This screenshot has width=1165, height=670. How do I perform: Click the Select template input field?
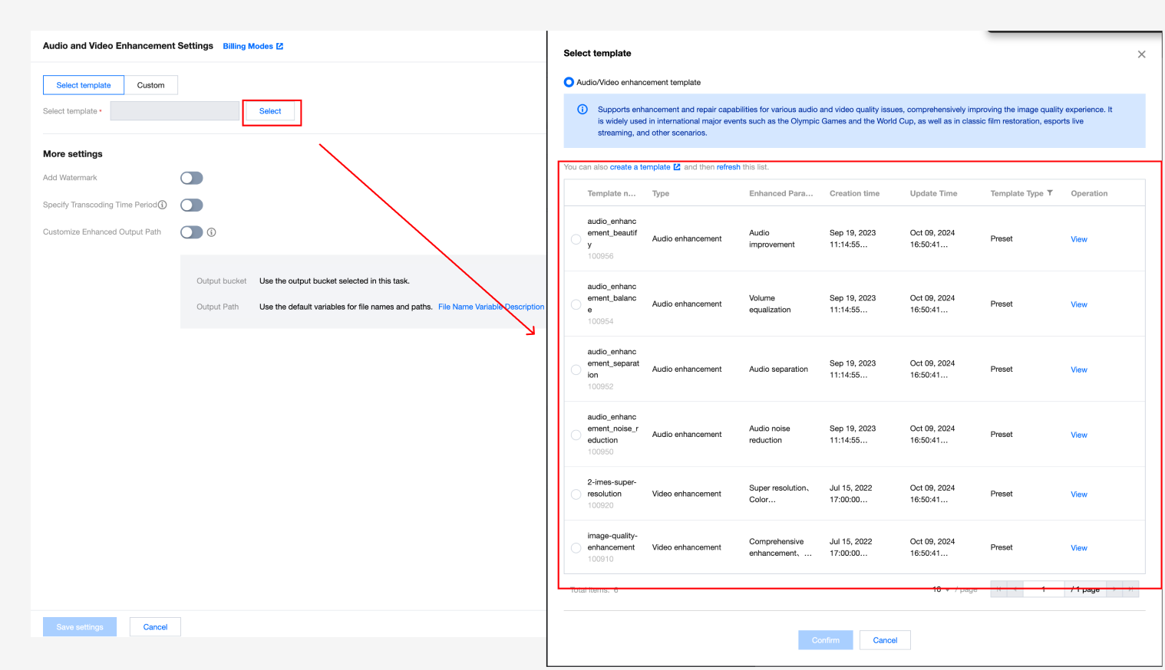coord(175,111)
